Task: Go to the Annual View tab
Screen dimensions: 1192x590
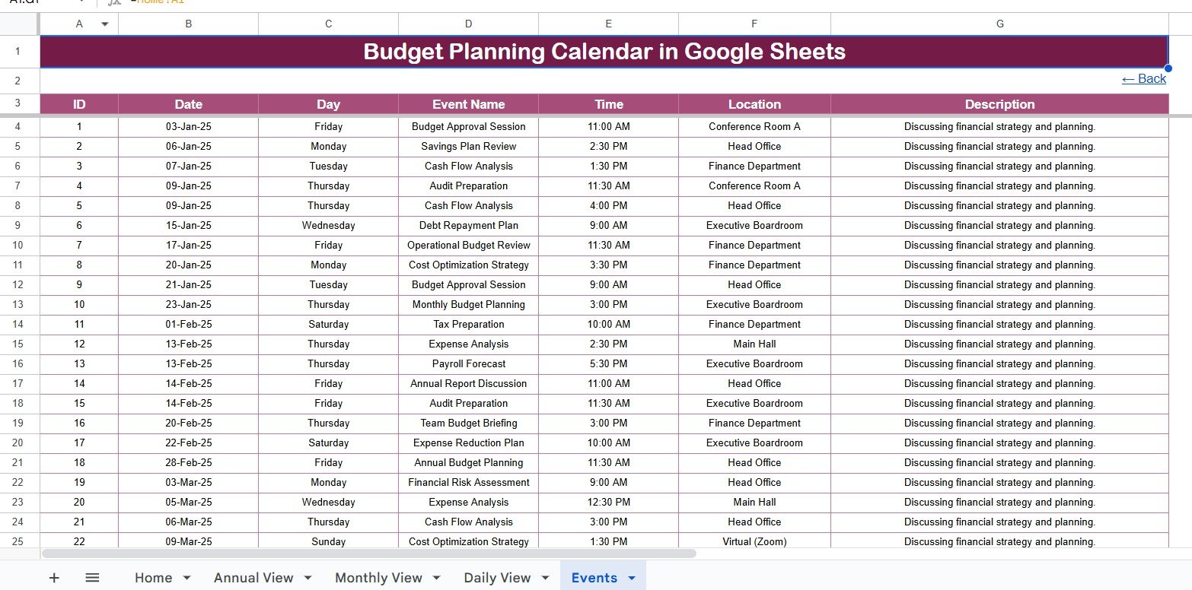Action: [x=253, y=578]
